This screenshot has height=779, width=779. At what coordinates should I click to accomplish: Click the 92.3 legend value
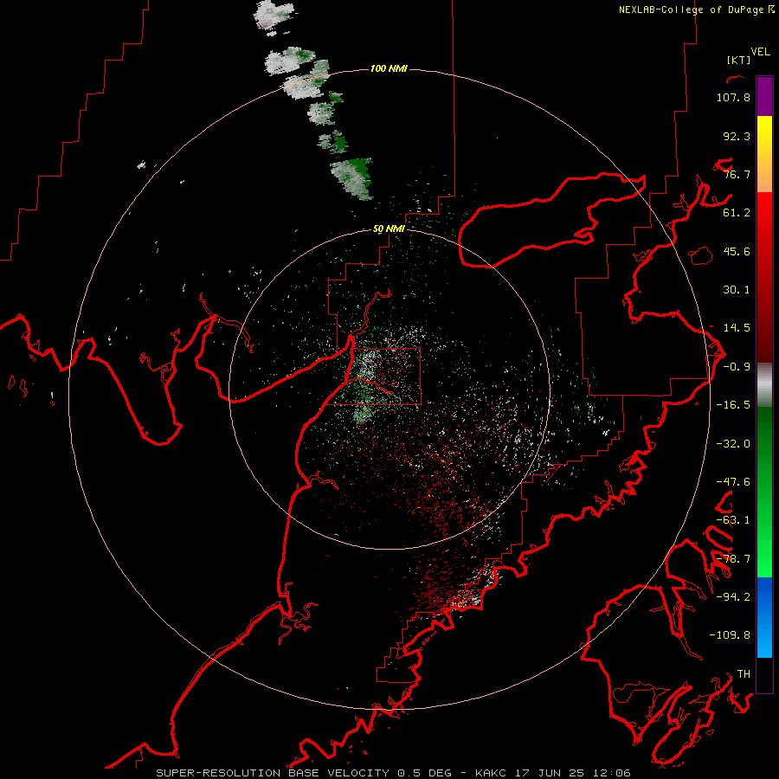(737, 136)
